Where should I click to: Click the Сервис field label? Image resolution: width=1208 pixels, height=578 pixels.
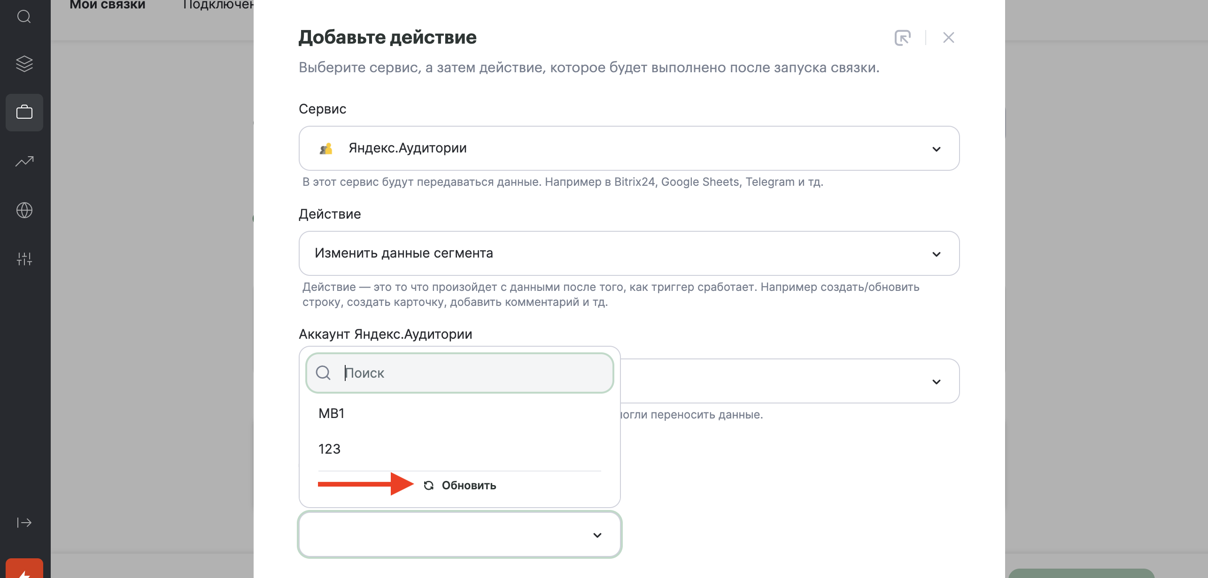[x=322, y=109]
